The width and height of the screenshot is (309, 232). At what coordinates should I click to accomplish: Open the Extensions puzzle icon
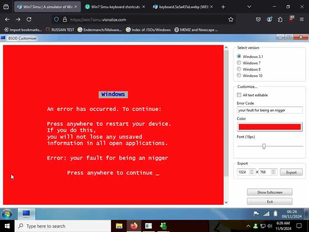tap(280, 19)
